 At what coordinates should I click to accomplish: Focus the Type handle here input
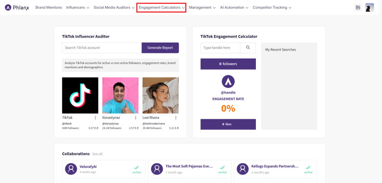[x=220, y=48]
